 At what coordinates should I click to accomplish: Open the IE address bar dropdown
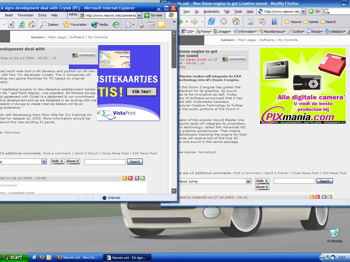pos(139,15)
